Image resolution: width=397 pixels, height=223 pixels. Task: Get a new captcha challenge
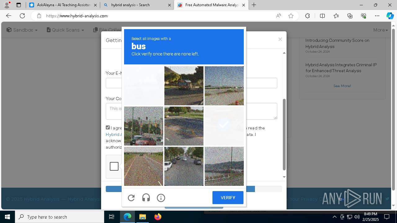pyautogui.click(x=131, y=198)
